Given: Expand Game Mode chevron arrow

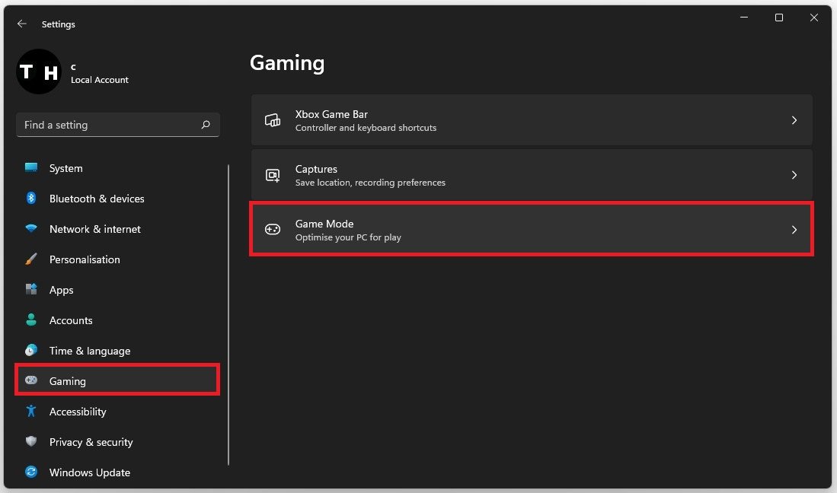Looking at the screenshot, I should click(x=794, y=230).
